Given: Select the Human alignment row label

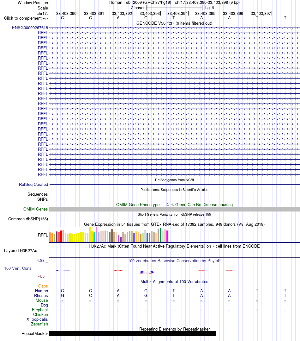Looking at the screenshot, I should (x=41, y=291).
